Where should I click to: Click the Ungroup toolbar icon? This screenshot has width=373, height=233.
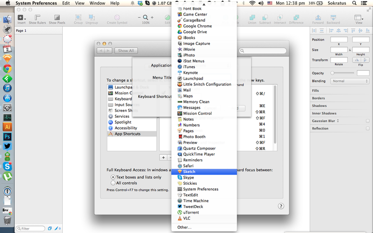(92, 19)
